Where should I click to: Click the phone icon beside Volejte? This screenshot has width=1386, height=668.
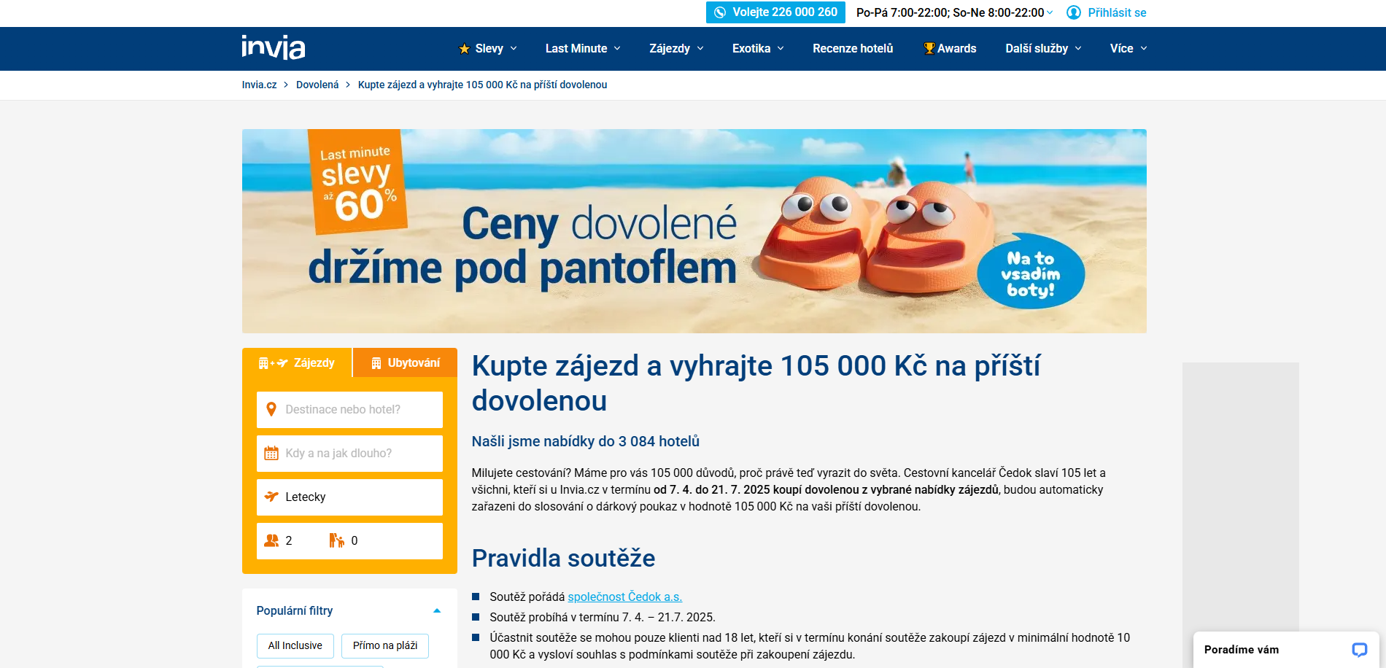pos(720,12)
